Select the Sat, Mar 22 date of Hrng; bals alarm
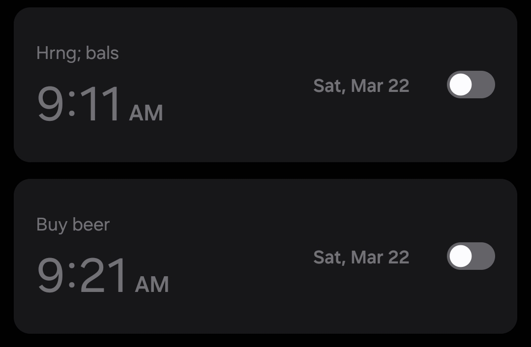Viewport: 531px width, 347px height. pos(361,86)
